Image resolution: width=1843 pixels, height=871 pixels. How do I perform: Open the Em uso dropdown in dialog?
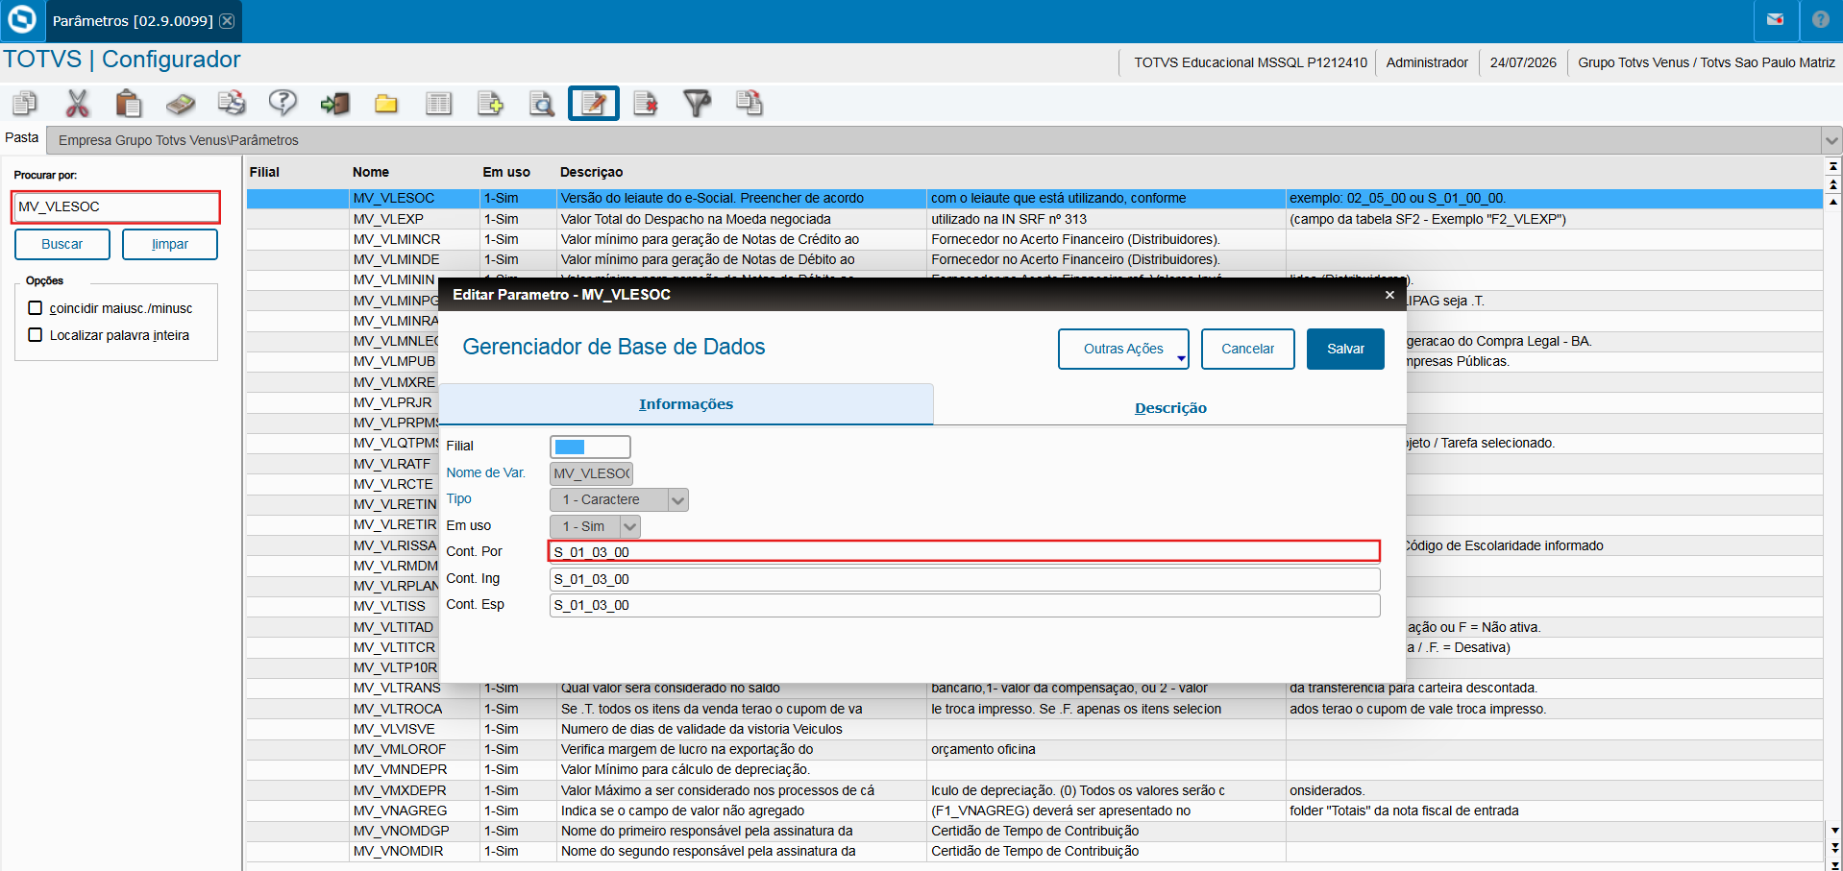(630, 527)
